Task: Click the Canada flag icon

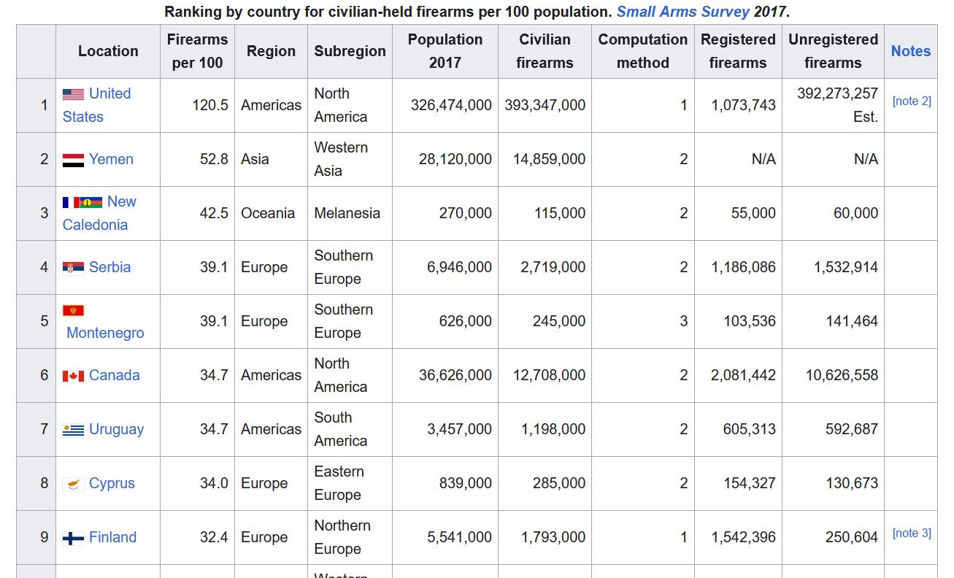Action: [73, 376]
